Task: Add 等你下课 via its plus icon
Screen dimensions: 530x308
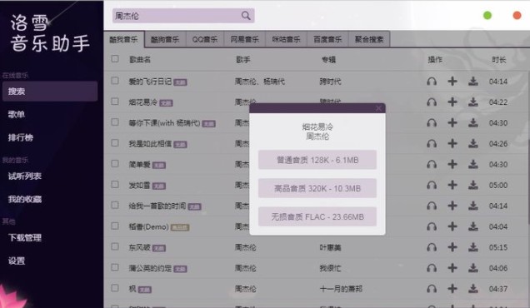Action: (x=452, y=122)
